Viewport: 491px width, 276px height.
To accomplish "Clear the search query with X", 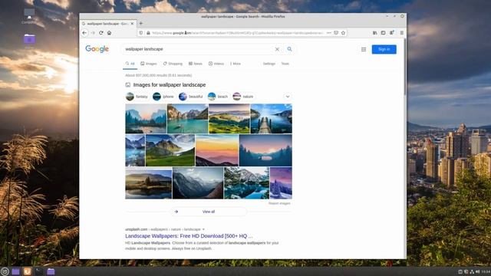I will [x=277, y=49].
